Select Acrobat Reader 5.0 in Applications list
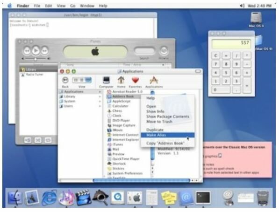The width and height of the screenshot is (279, 212). tap(128, 91)
